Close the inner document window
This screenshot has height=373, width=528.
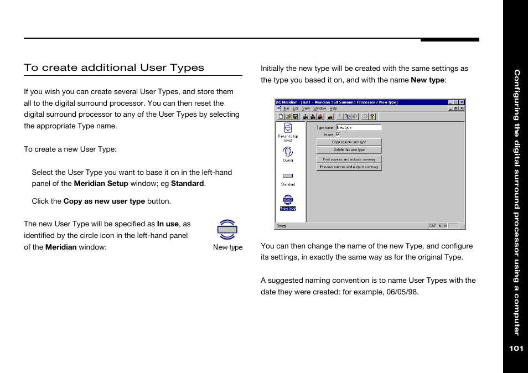(462, 108)
